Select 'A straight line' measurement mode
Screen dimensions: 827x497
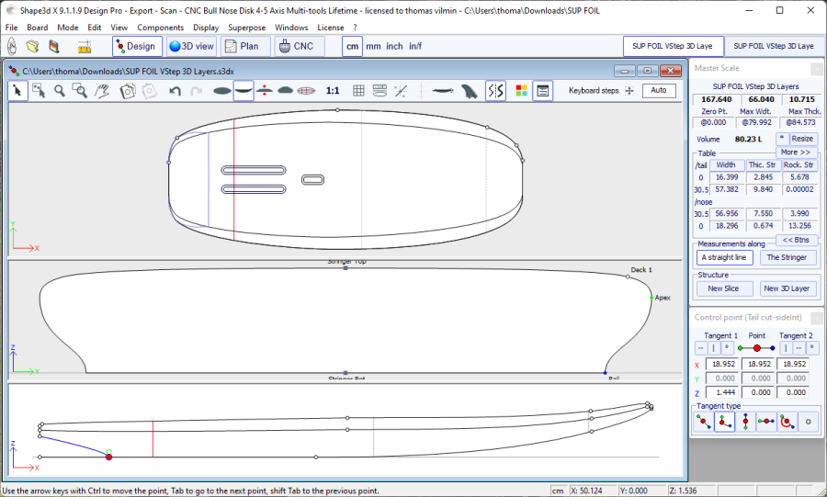723,258
